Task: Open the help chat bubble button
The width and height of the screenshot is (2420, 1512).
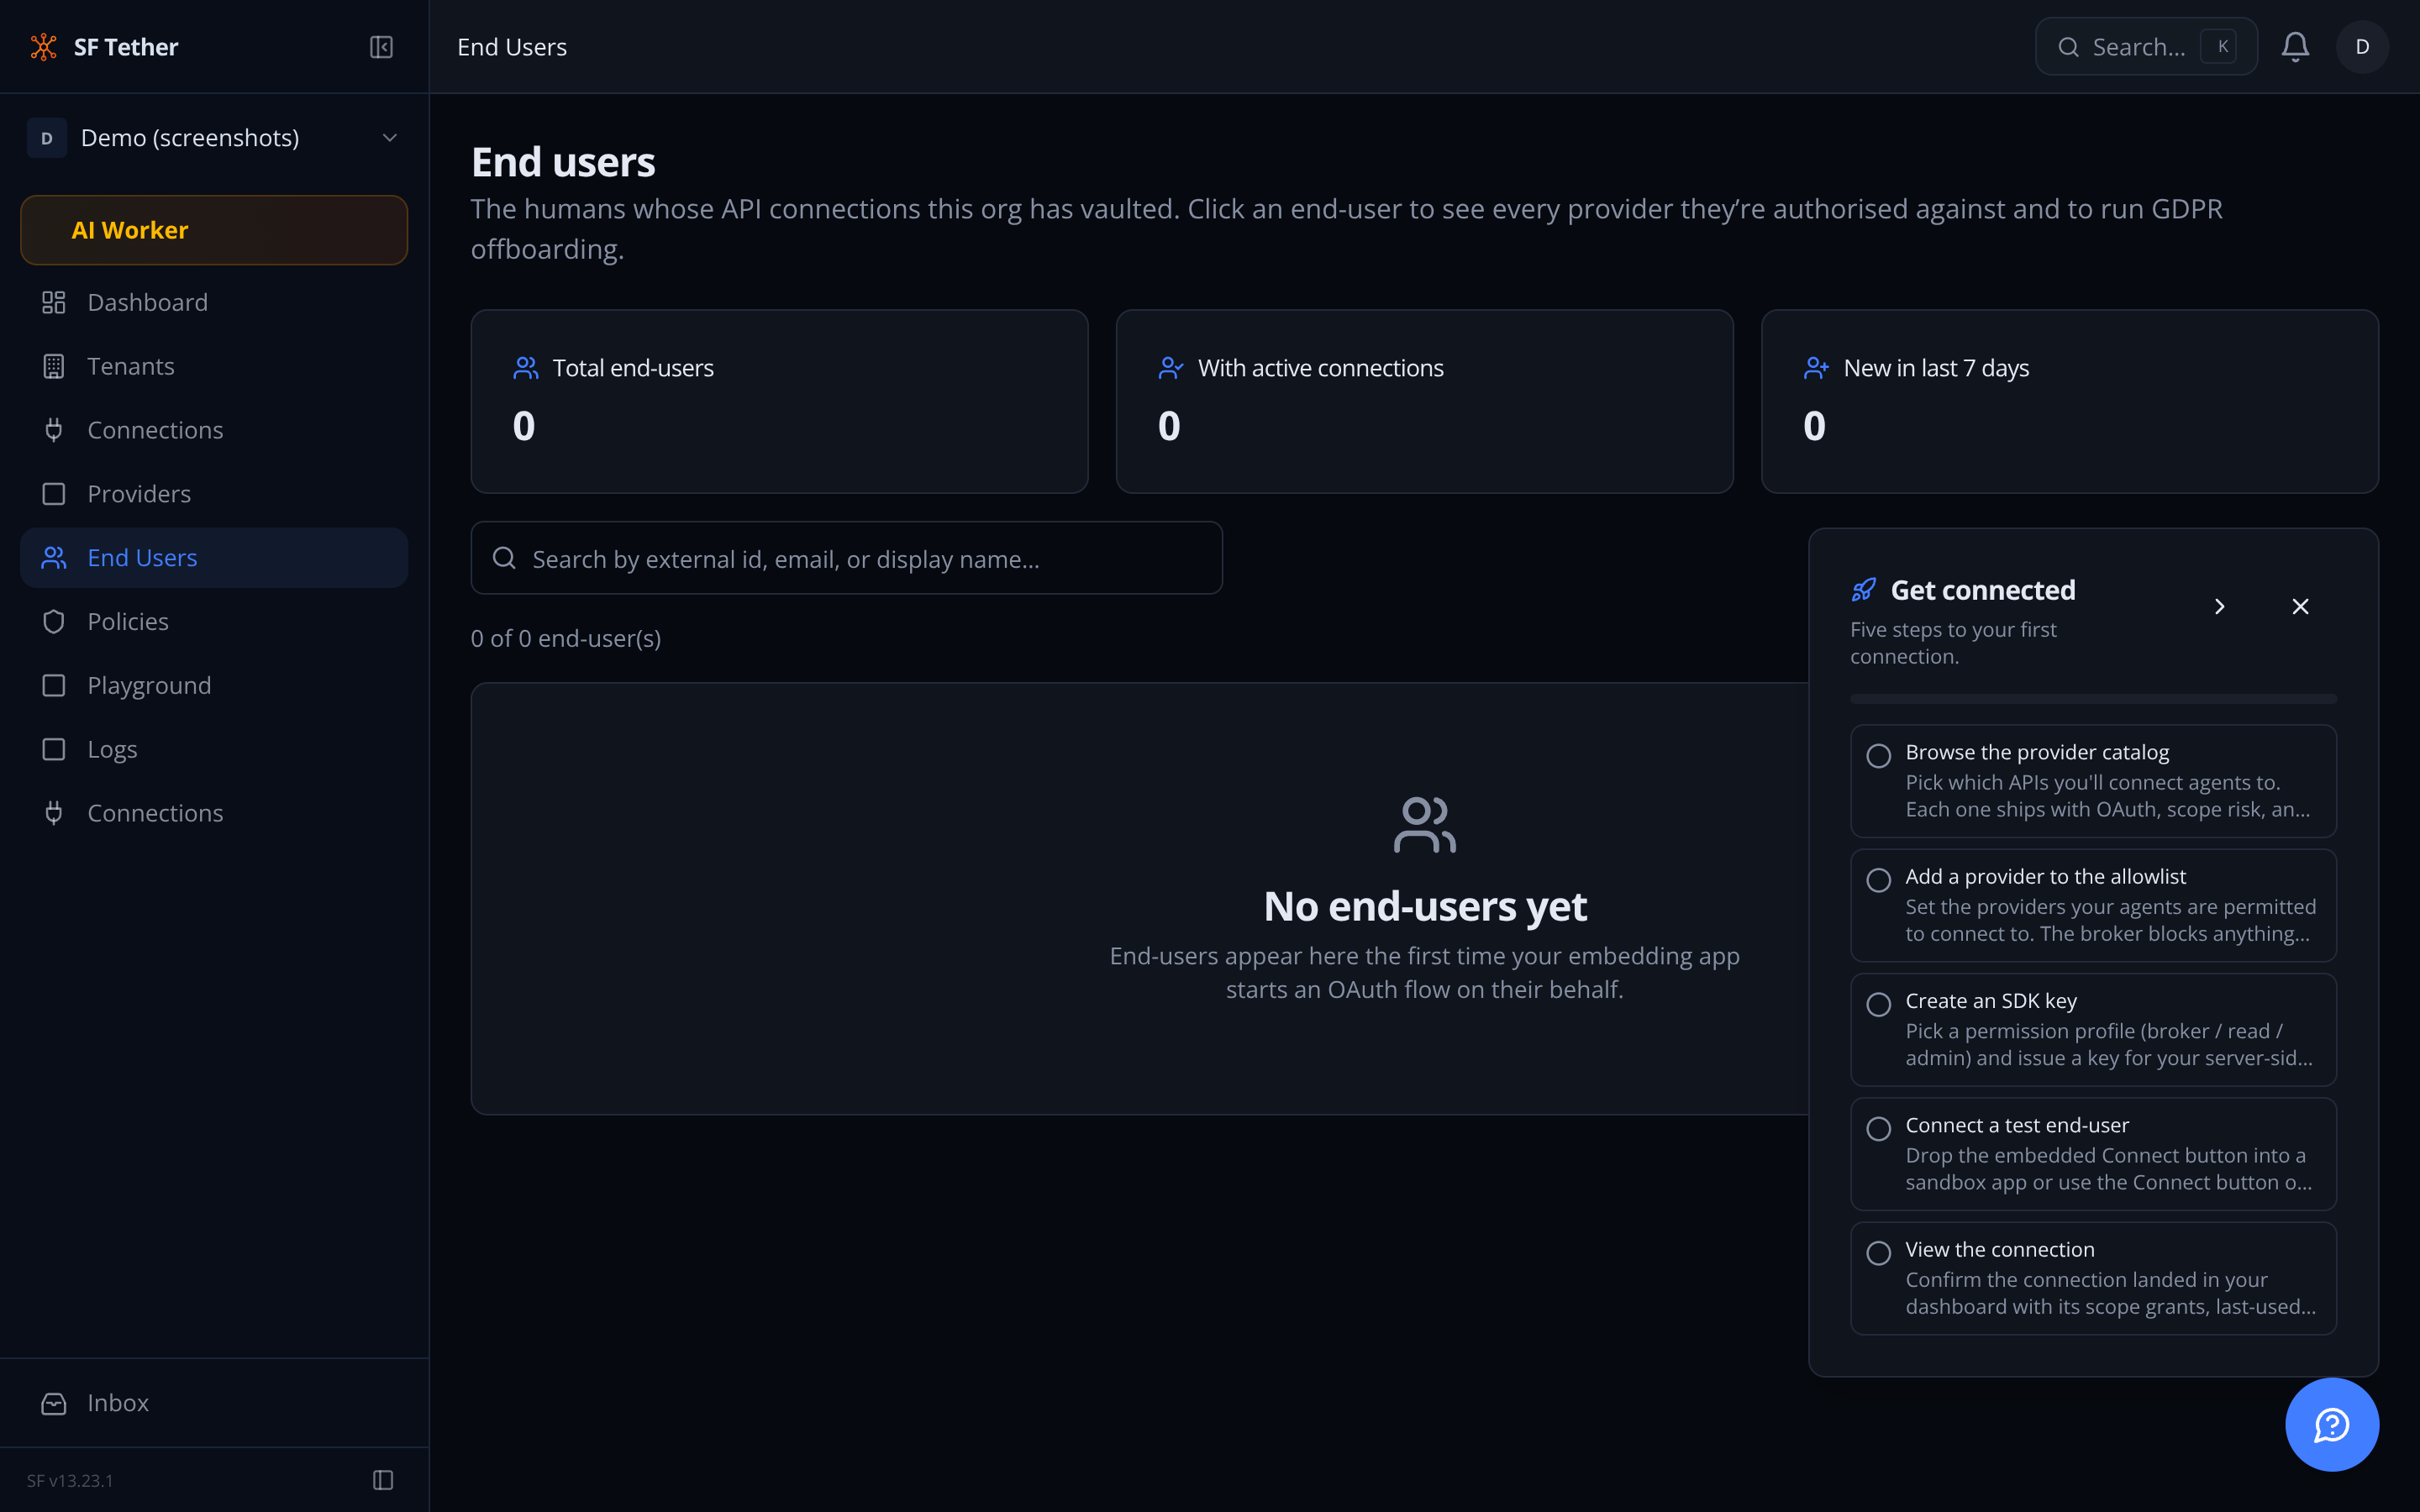Action: 2331,1424
